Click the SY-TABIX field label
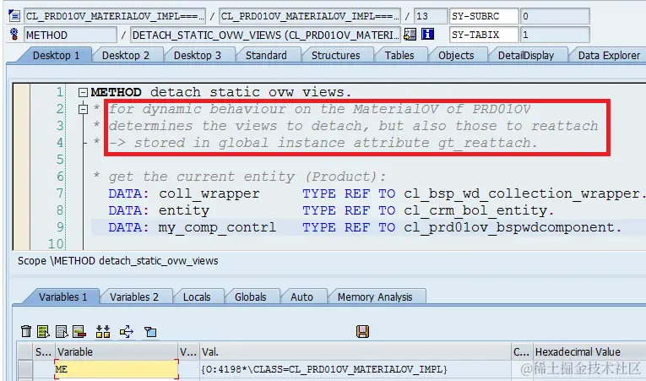646x381 pixels. (x=484, y=35)
